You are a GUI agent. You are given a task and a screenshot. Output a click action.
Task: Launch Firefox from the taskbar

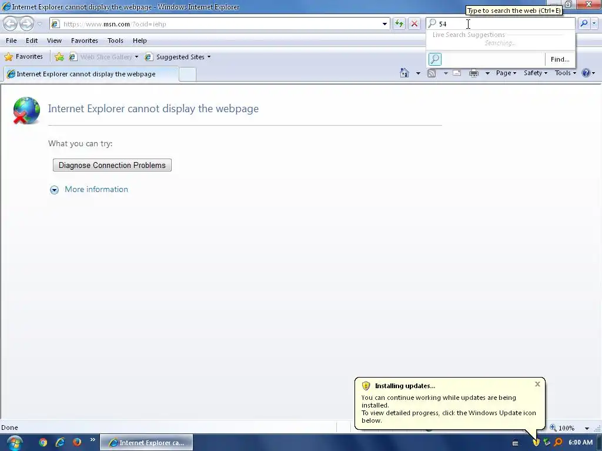point(77,442)
